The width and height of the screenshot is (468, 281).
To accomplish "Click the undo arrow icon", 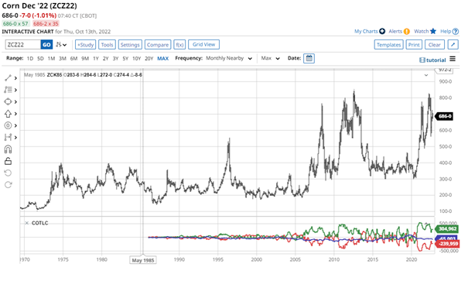I will pyautogui.click(x=8, y=173).
